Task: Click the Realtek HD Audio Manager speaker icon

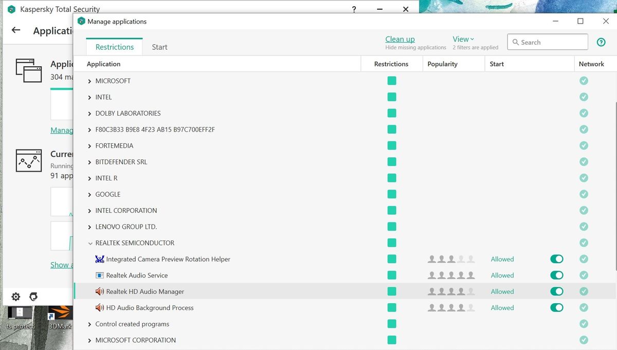Action: [x=100, y=291]
